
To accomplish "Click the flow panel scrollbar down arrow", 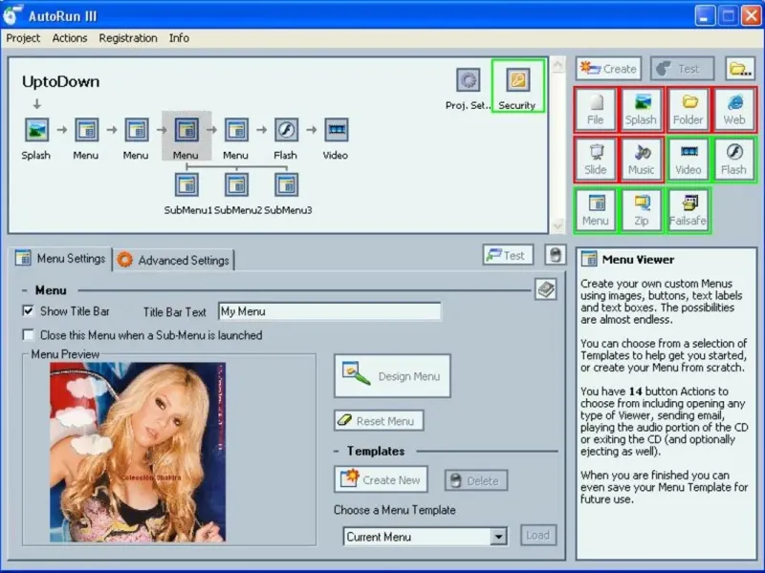I will click(x=557, y=225).
